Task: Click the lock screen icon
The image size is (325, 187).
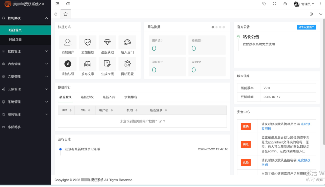Action: (285, 4)
